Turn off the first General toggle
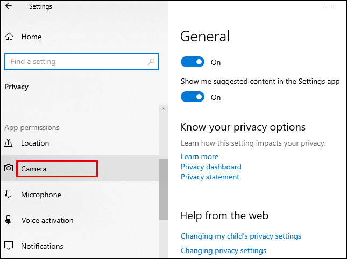347x259 pixels. (193, 62)
